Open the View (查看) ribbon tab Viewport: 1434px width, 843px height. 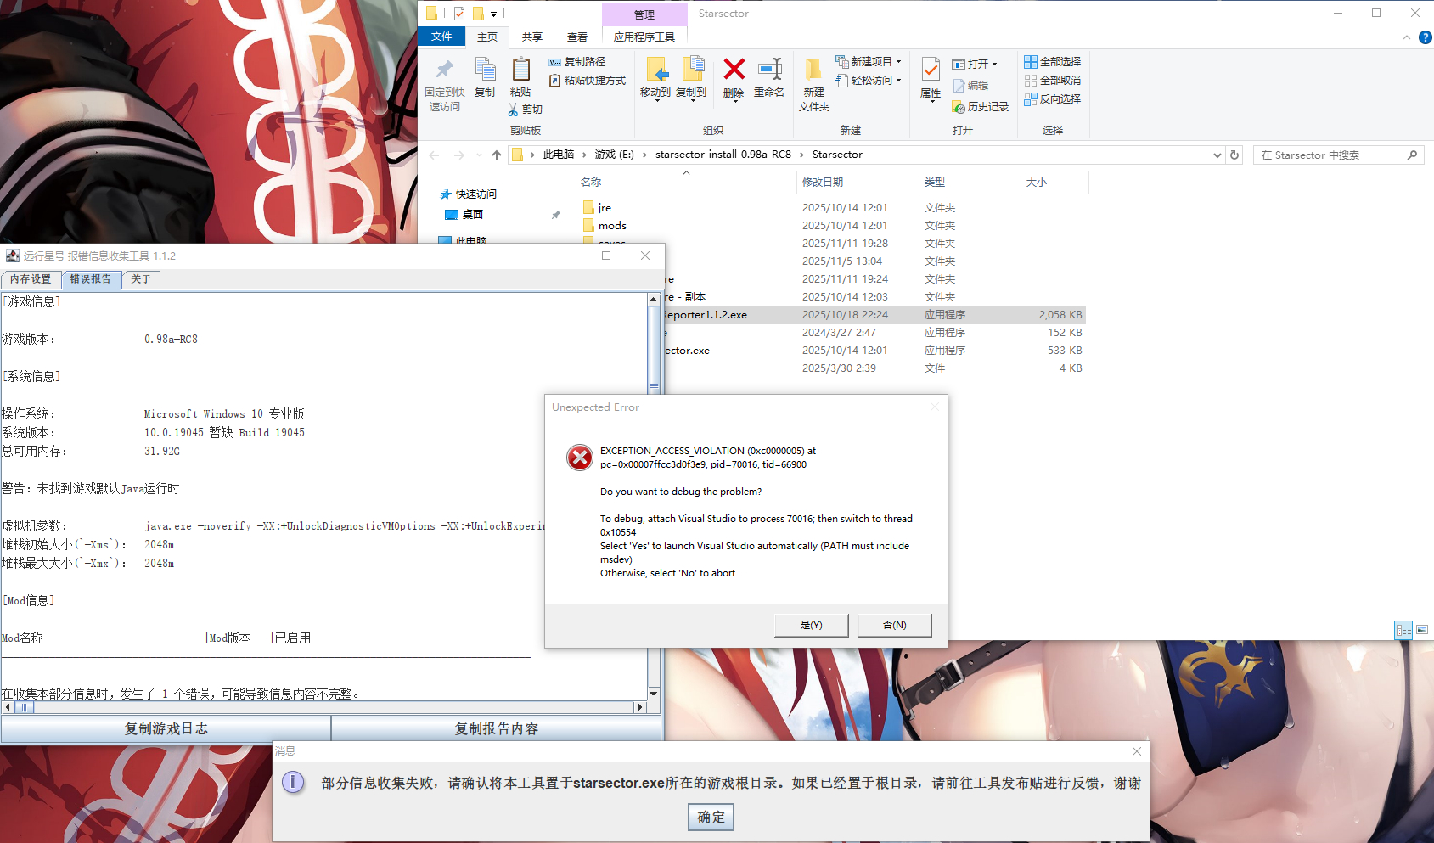577,37
